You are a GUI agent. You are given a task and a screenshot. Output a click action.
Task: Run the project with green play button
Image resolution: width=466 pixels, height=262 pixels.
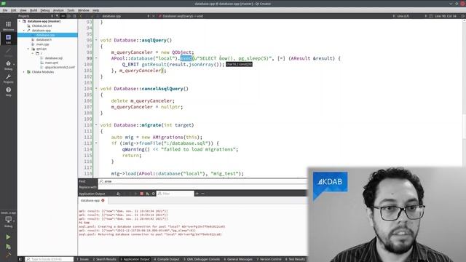tap(8, 237)
